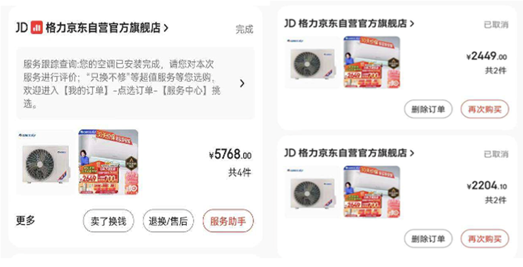This screenshot has height=267, width=523.
Task: Open the 服务助手 service assistant
Action: 228,221
